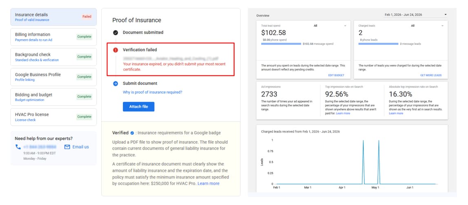Click the blue Verified badge icon

click(x=132, y=133)
